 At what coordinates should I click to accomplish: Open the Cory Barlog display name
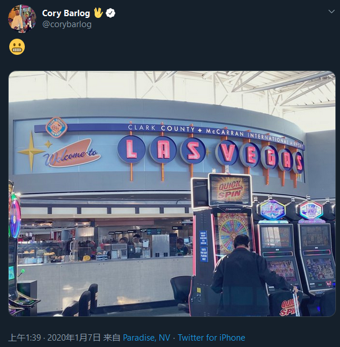pos(66,13)
